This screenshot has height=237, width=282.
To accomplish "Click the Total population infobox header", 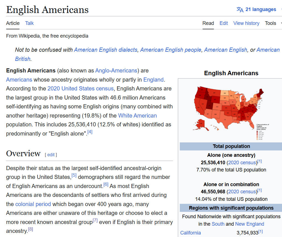I will point(231,146).
